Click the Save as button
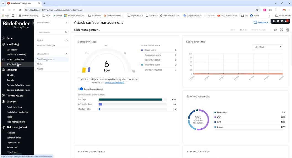 coord(243,30)
